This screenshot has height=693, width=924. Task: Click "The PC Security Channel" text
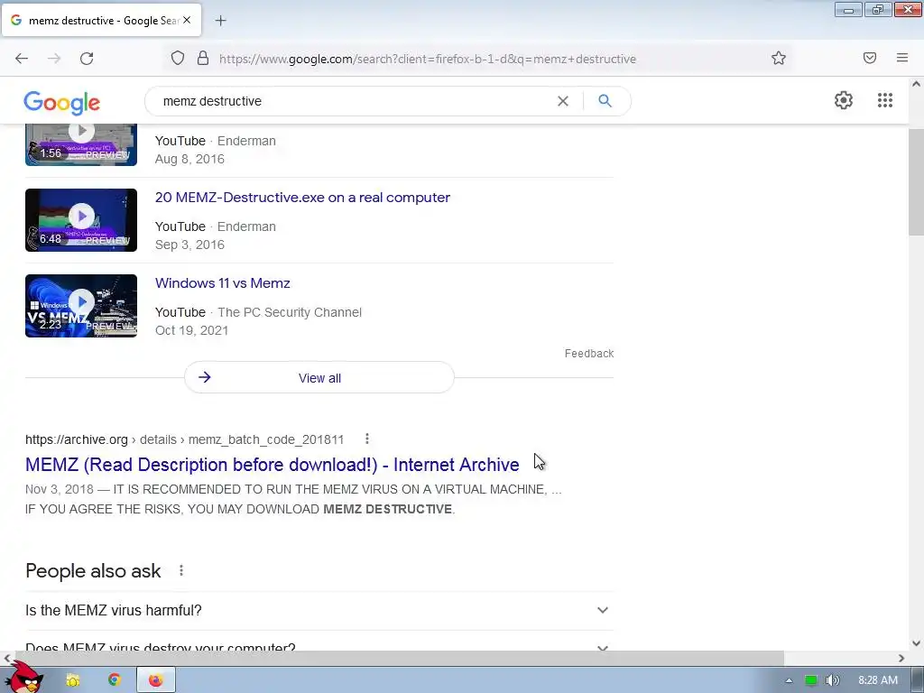pos(290,312)
